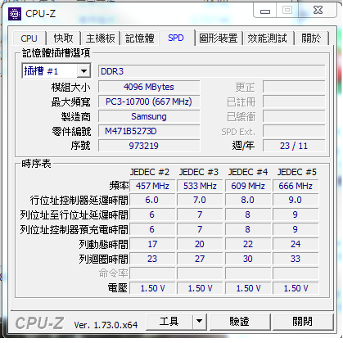Close the CPU-Z window with X

pos(318,11)
